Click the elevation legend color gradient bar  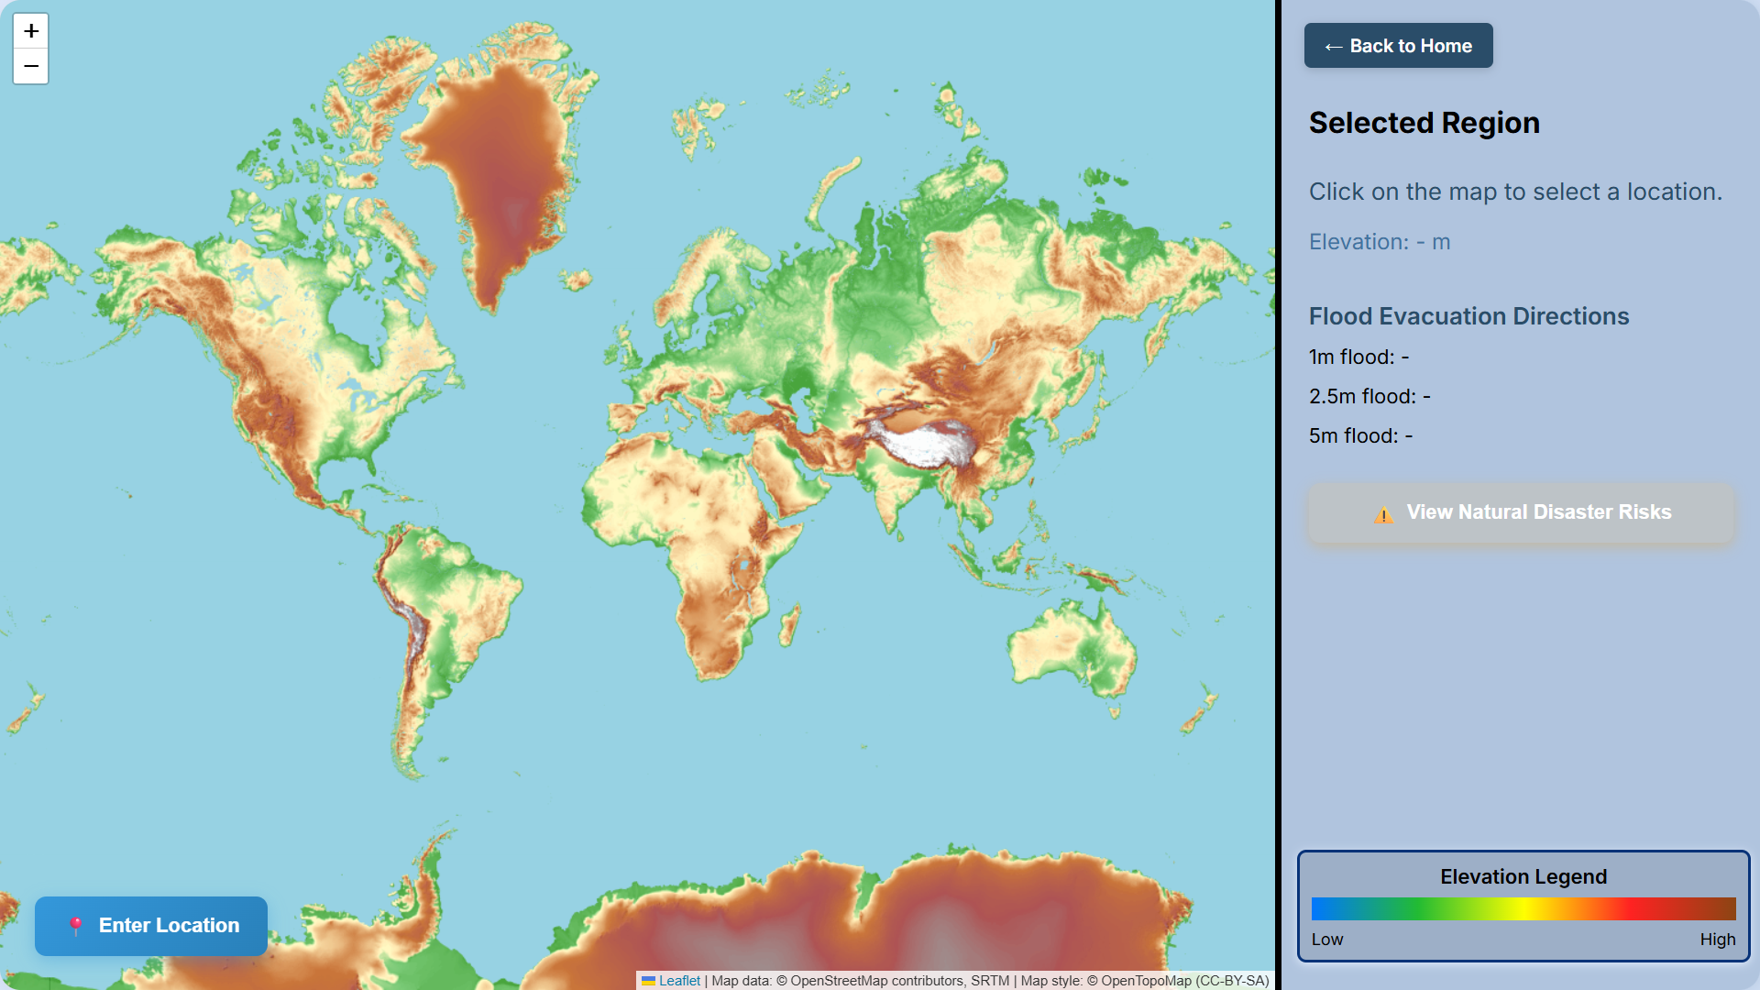click(x=1523, y=908)
